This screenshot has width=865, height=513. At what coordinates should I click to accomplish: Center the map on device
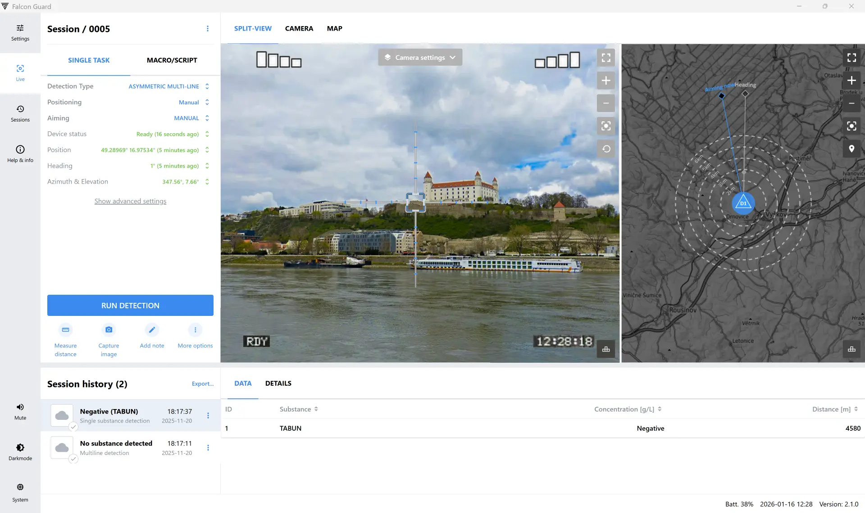point(851,126)
